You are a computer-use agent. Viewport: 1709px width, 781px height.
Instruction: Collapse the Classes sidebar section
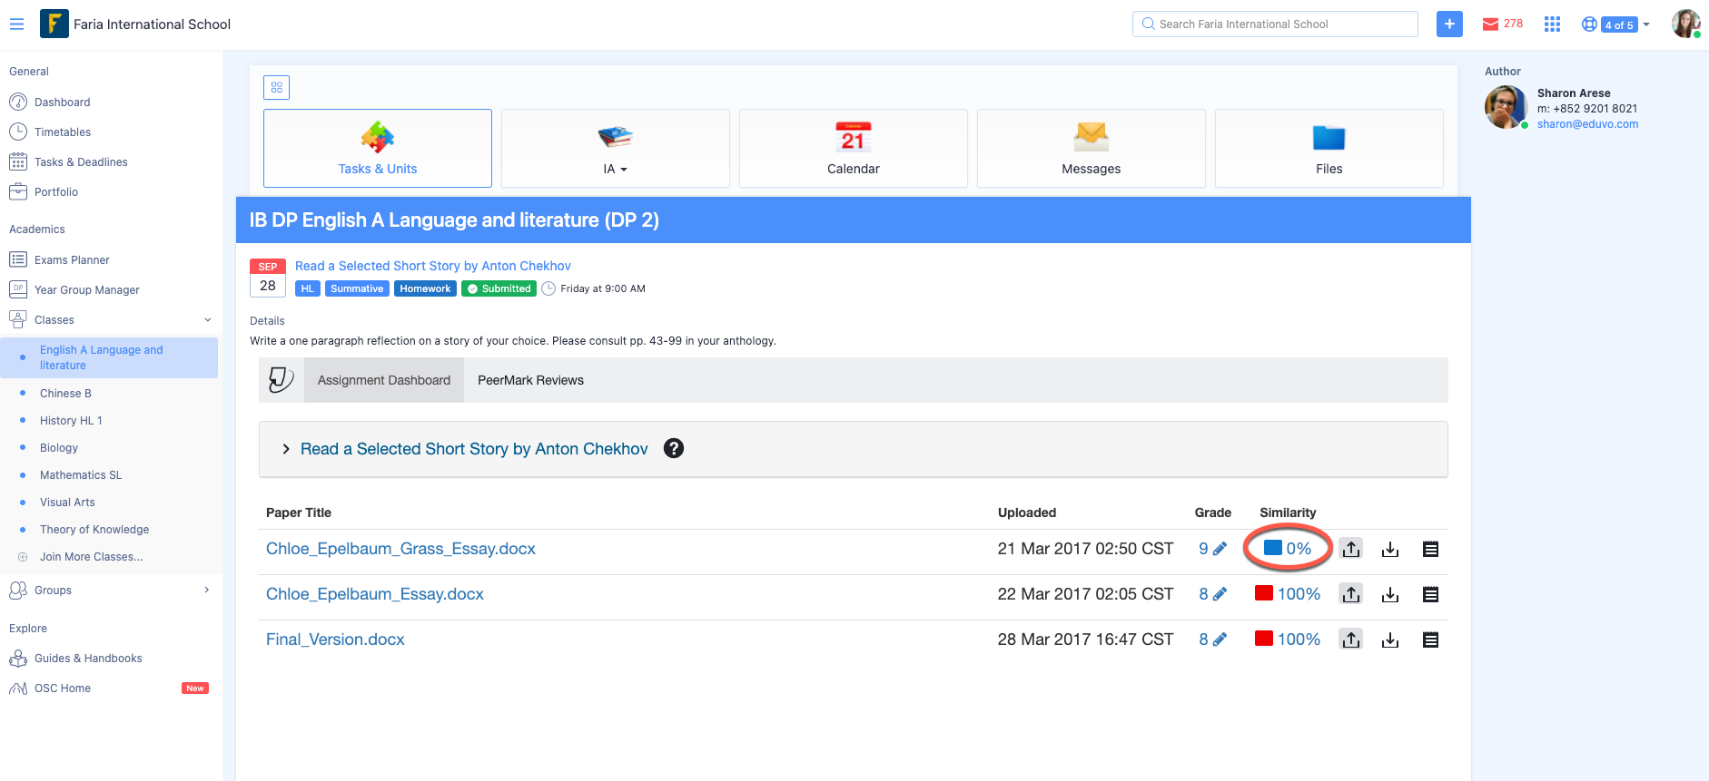(207, 320)
